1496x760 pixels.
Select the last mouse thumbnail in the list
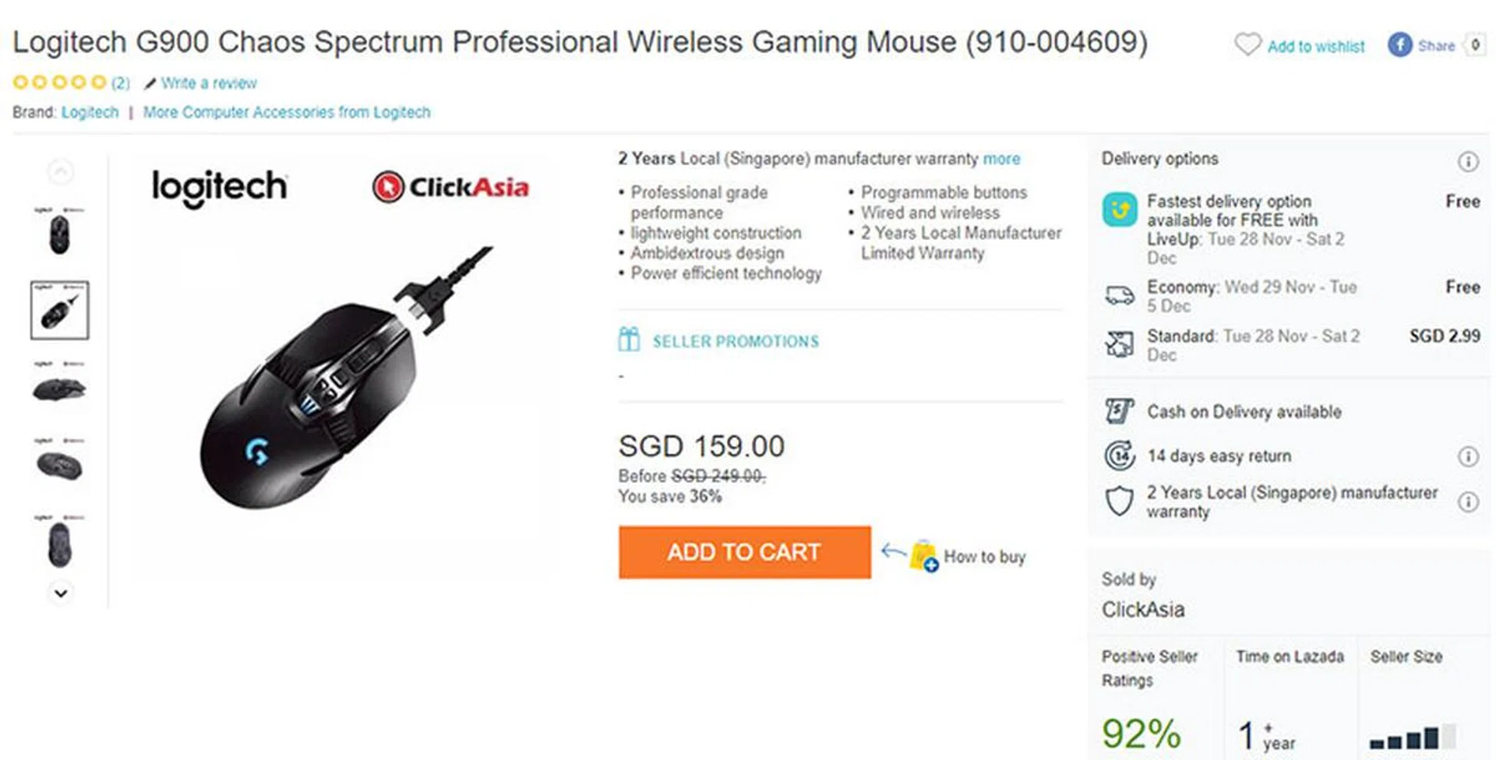(59, 543)
